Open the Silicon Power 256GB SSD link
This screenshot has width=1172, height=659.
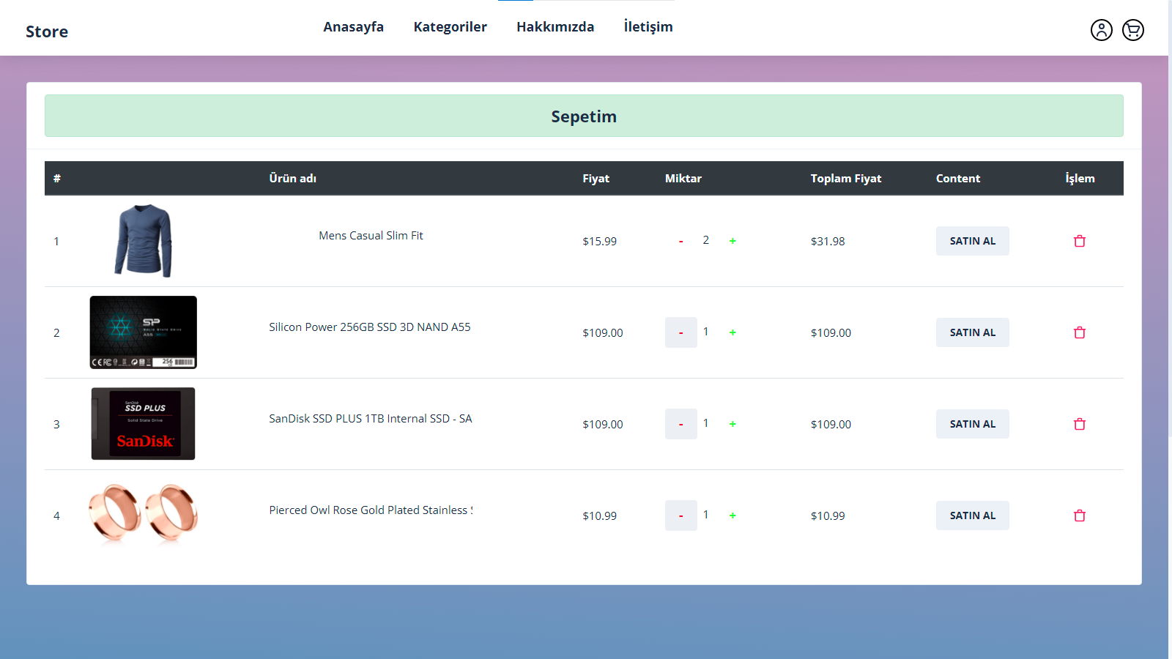(370, 327)
